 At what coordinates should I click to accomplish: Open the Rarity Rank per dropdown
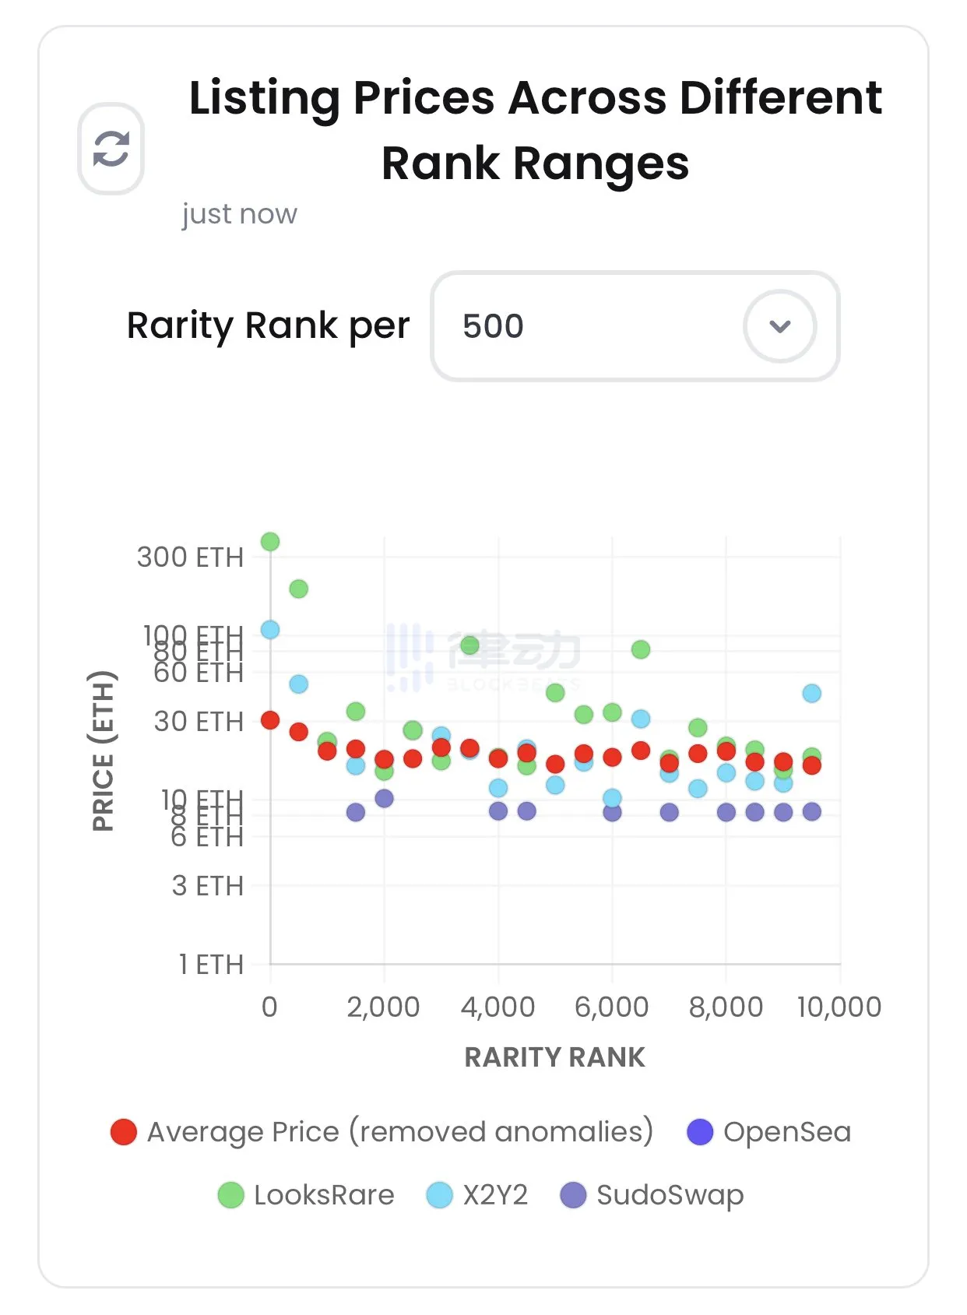click(x=634, y=326)
